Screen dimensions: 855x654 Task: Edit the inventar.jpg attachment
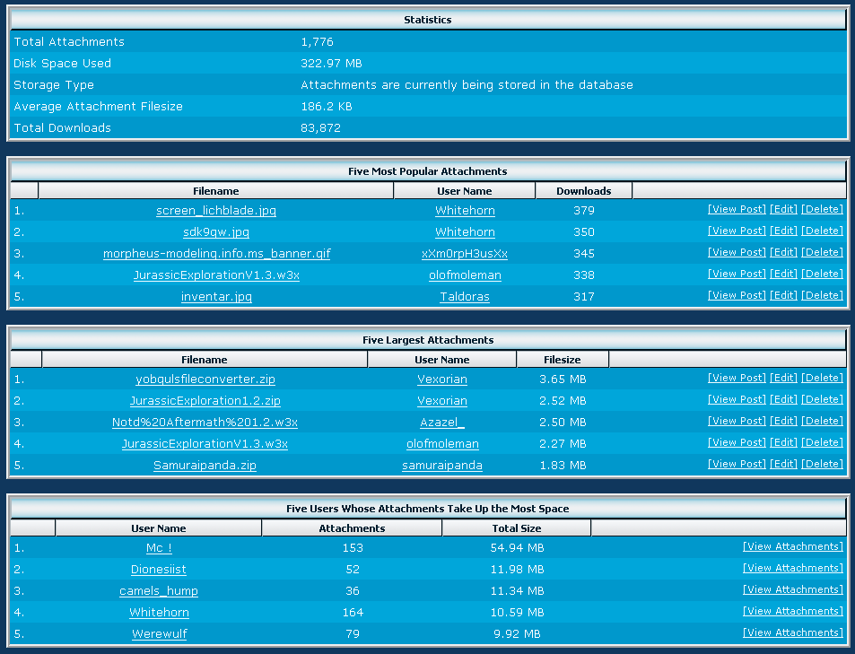(783, 295)
